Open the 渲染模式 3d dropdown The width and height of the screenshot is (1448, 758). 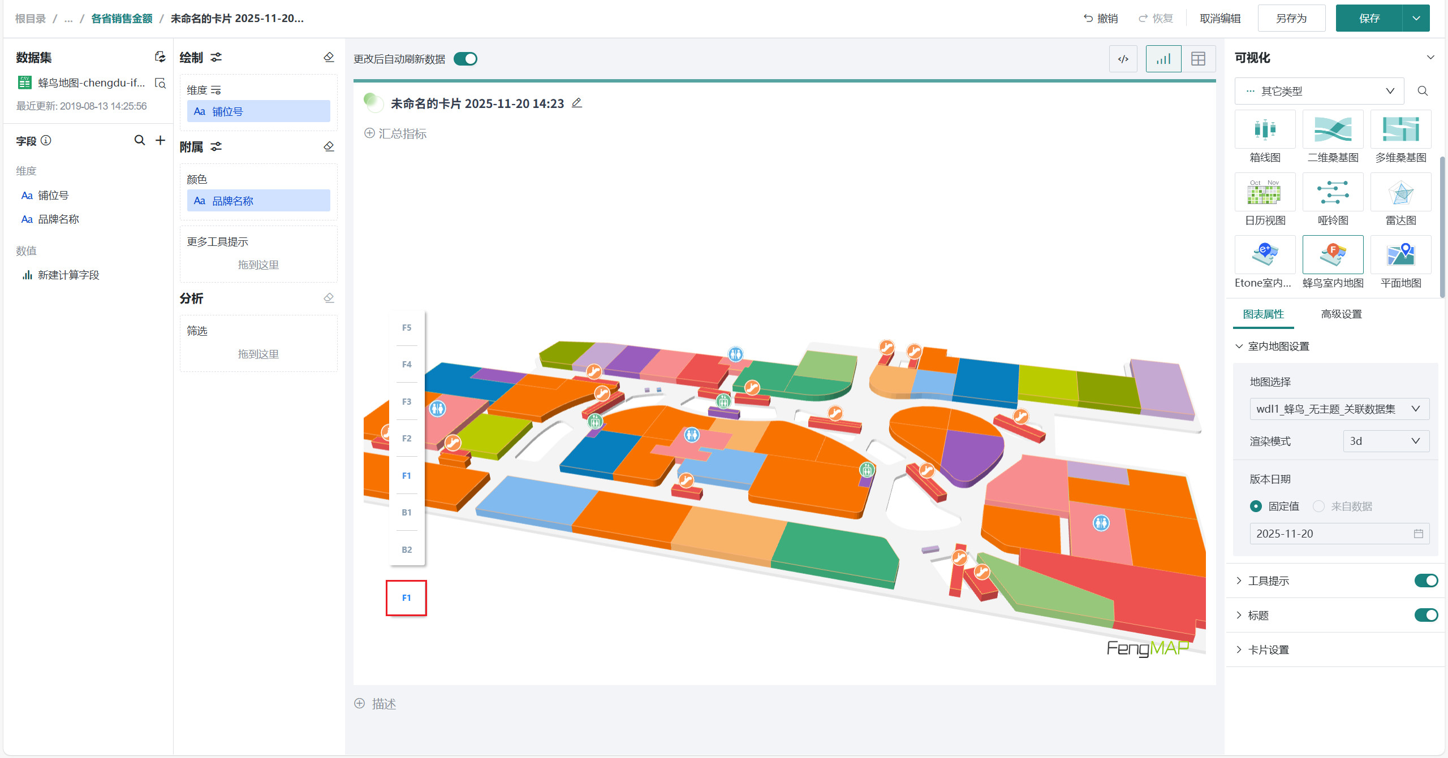1385,441
